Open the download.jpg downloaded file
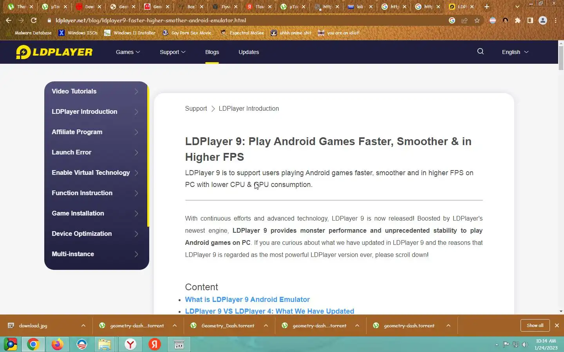 (x=33, y=325)
